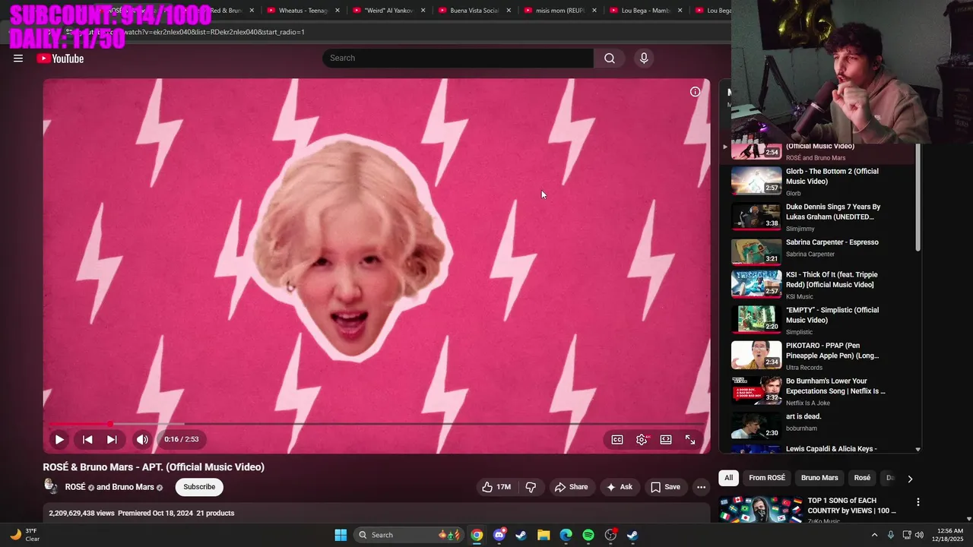973x547 pixels.
Task: Share the video
Action: (571, 487)
